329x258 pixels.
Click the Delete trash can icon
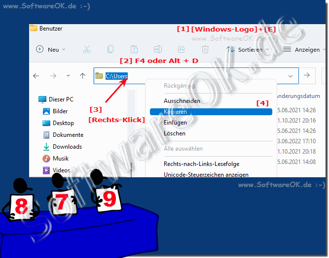click(205, 50)
